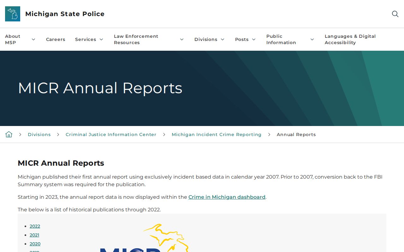The width and height of the screenshot is (404, 252).
Task: Open the Services menu item
Action: pyautogui.click(x=86, y=39)
